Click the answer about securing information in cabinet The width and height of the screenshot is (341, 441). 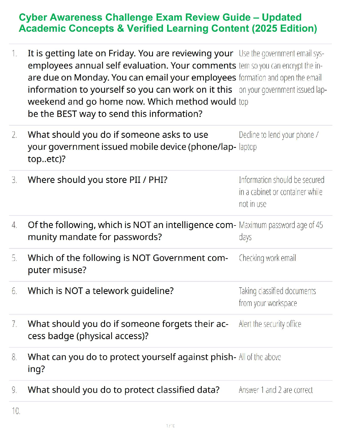pos(281,192)
